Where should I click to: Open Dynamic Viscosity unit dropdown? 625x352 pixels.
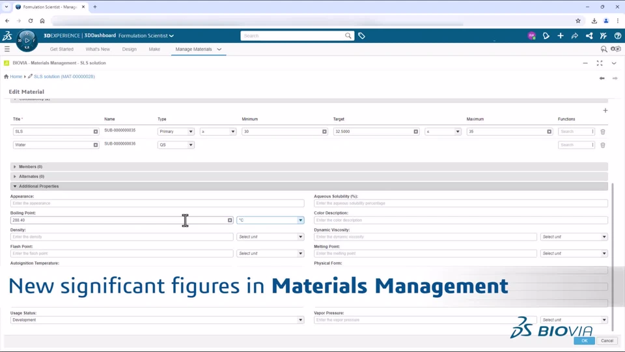point(574,237)
